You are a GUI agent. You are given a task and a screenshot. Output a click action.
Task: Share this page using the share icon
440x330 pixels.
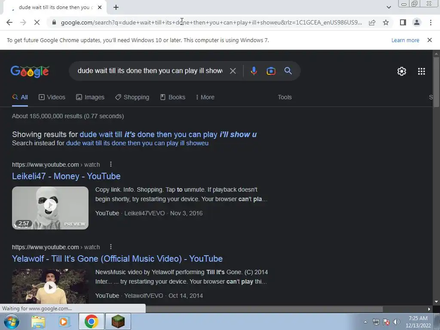[372, 22]
